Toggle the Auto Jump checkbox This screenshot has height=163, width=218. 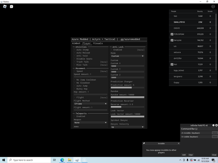(75, 86)
